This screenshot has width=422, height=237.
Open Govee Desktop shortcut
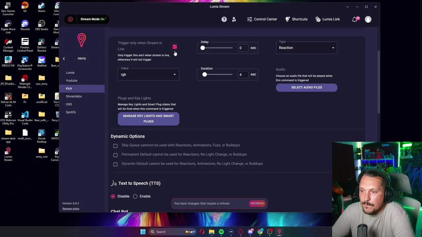[x=42, y=136]
